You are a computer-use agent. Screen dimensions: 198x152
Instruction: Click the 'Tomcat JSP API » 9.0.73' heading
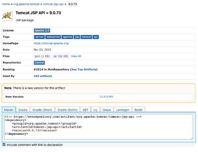click(x=38, y=13)
